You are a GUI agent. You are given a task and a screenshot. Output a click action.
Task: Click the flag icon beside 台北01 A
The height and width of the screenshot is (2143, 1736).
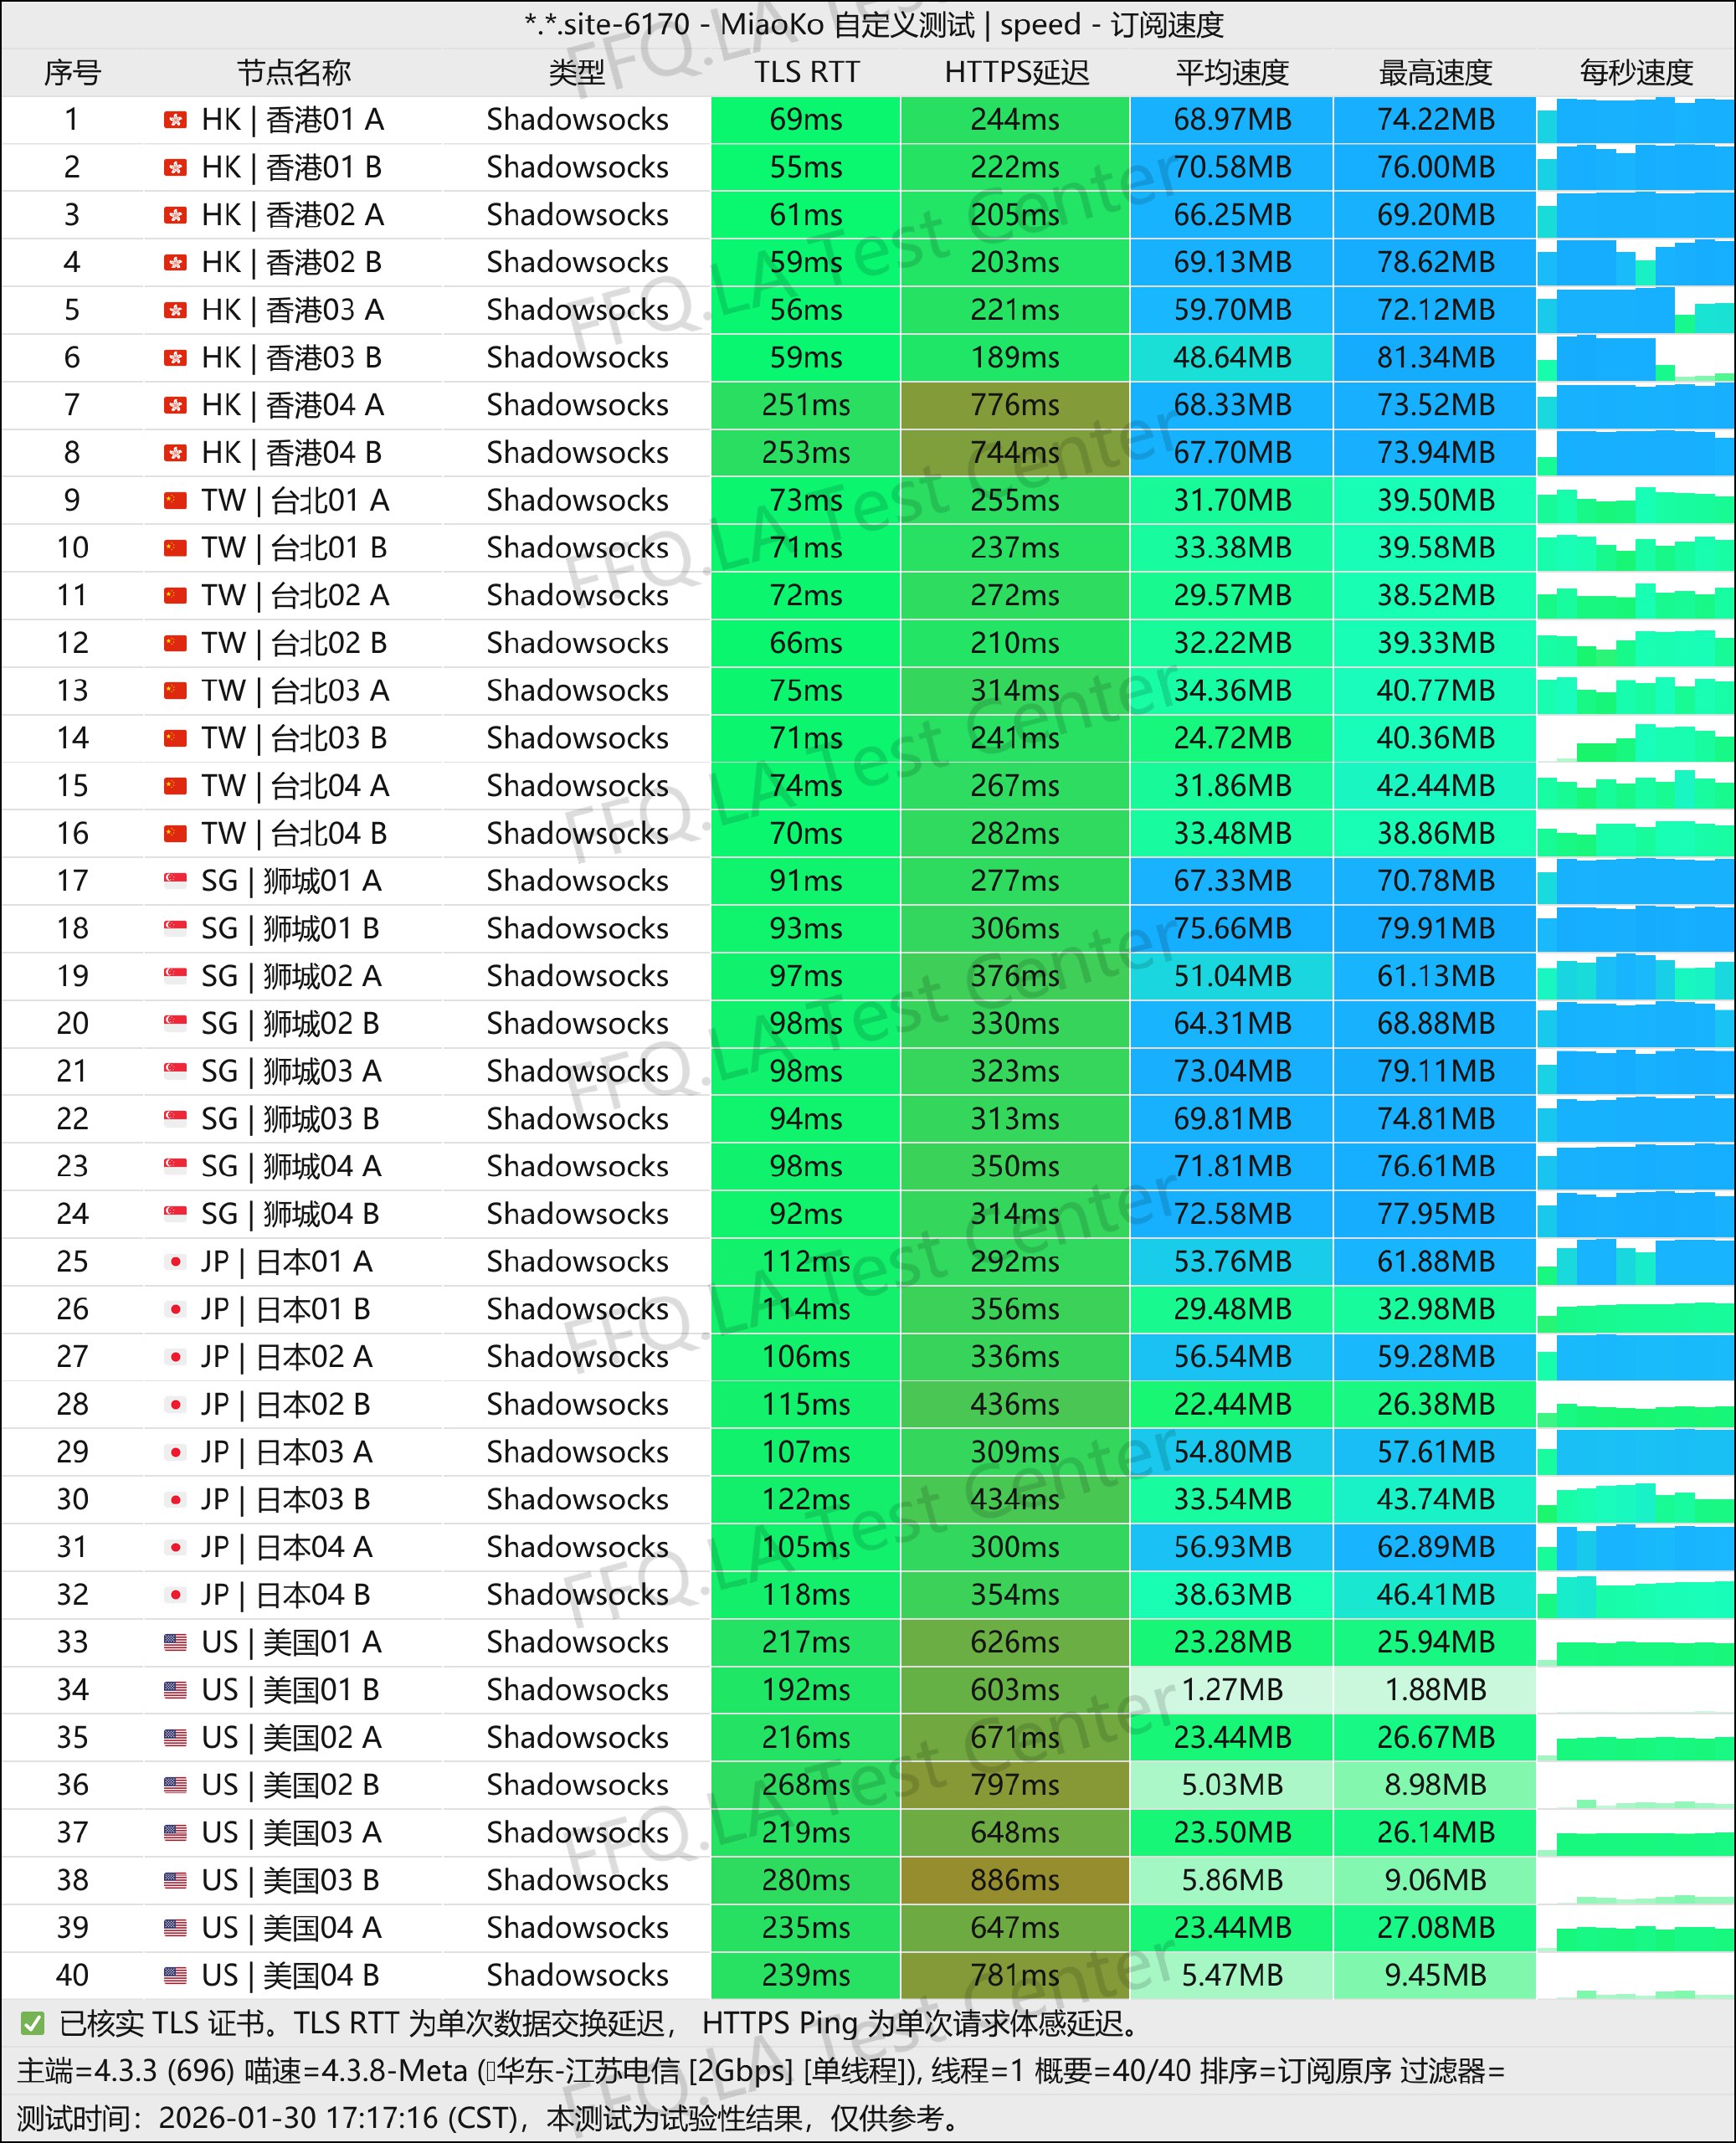pos(175,500)
